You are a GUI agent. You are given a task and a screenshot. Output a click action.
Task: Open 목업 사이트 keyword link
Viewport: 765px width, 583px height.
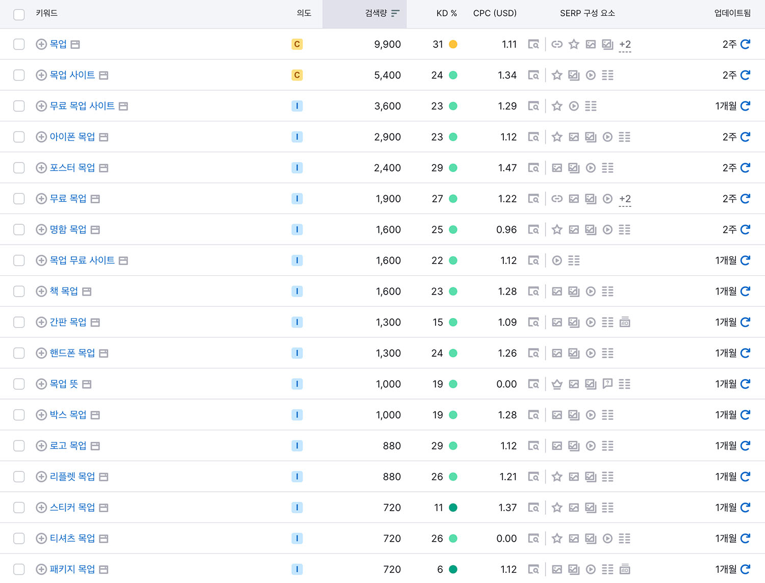(x=72, y=75)
